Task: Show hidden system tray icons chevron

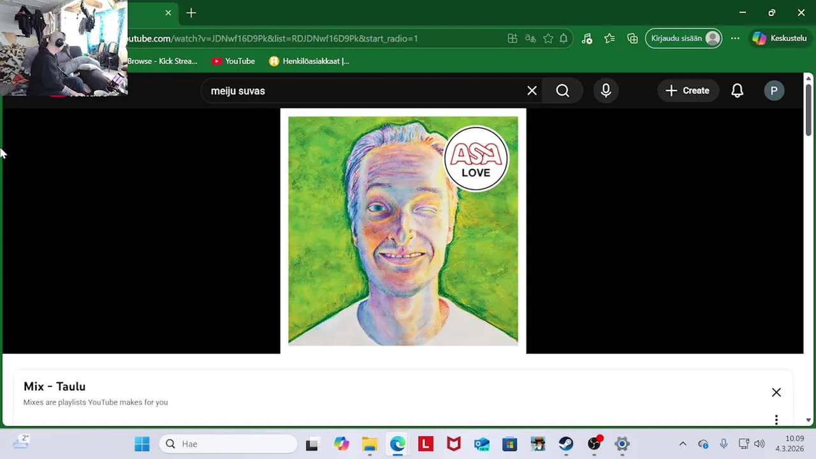Action: tap(682, 444)
